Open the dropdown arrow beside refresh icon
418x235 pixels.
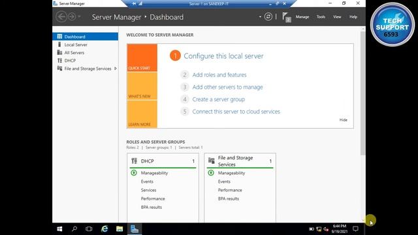coord(260,17)
